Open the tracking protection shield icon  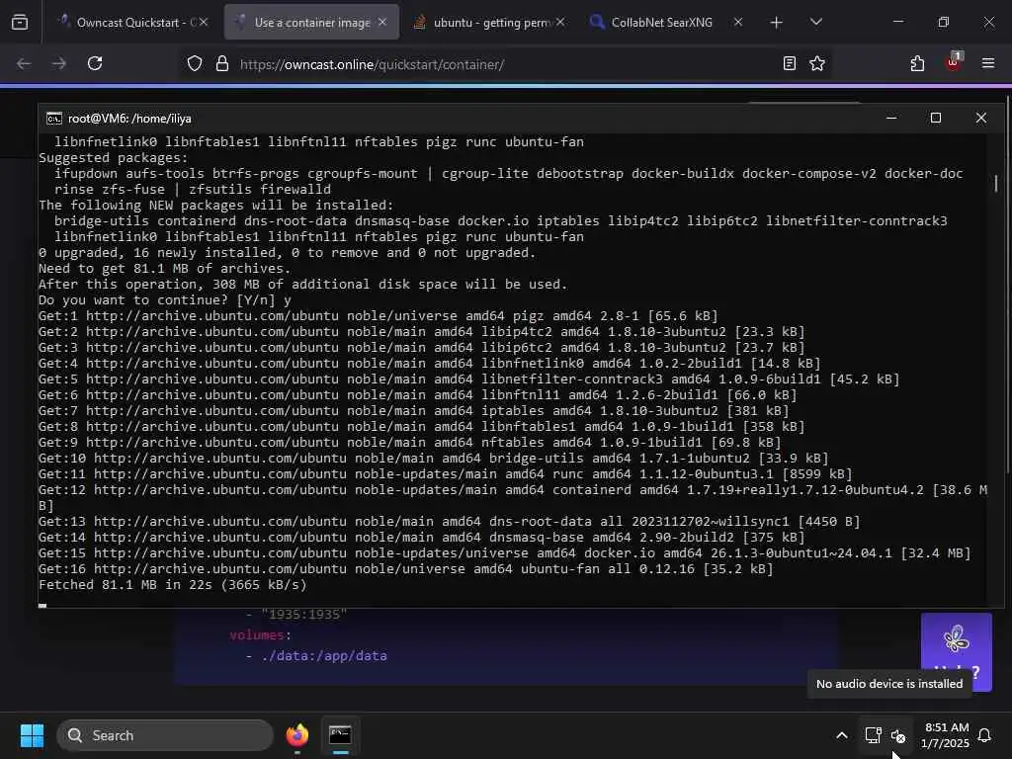(x=195, y=64)
